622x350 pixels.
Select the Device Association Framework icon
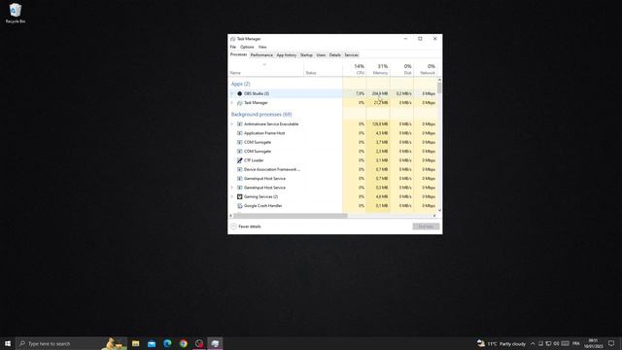tap(240, 169)
